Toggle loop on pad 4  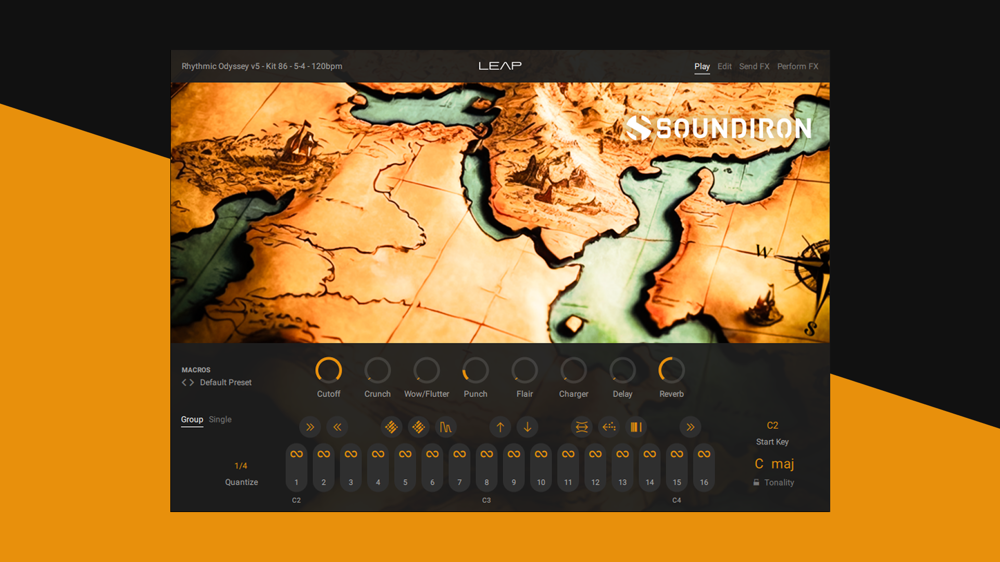point(378,454)
